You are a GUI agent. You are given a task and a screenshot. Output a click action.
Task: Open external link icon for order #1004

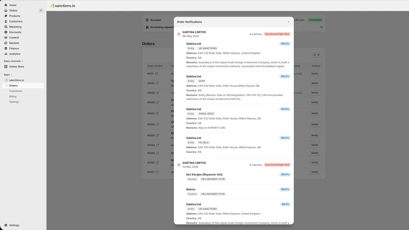157,145
